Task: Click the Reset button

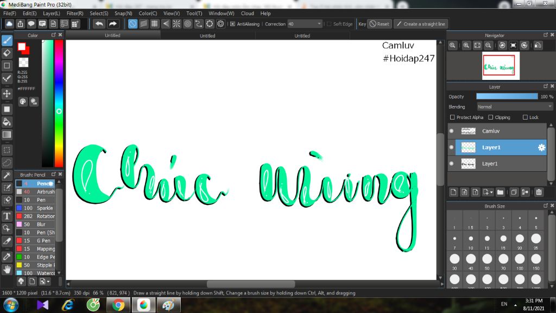Action: 380,24
